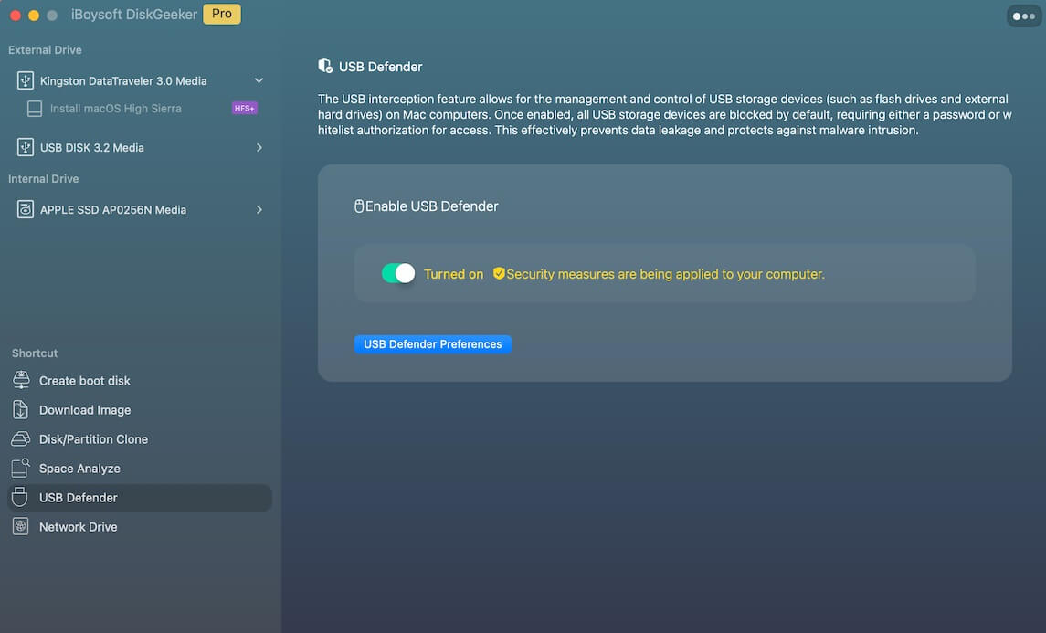Click the Pro badge in title bar
Screen dimensions: 1046x633
click(222, 15)
